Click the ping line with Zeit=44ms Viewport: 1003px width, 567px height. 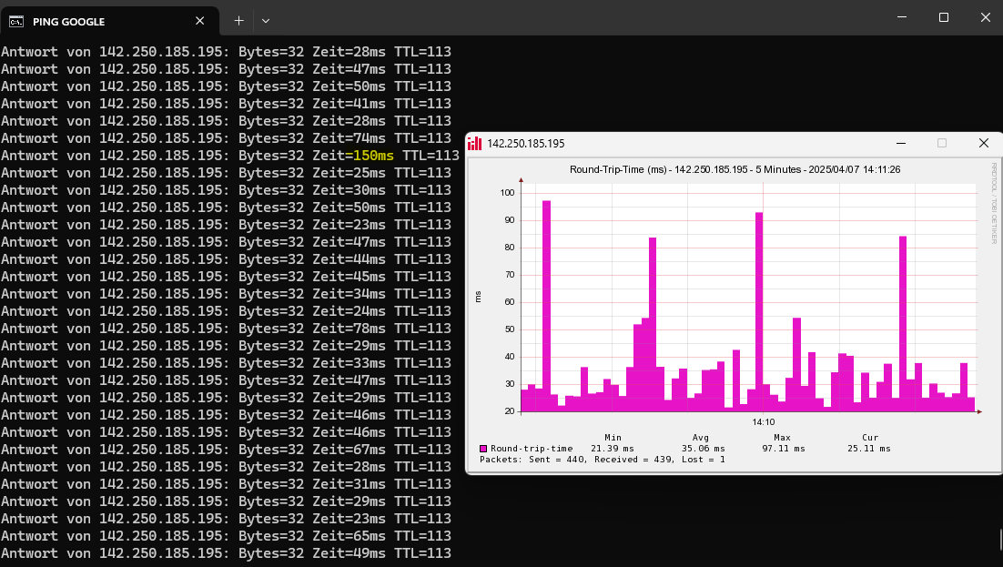point(226,259)
